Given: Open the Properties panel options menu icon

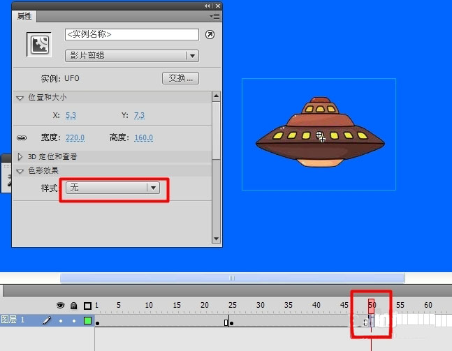Looking at the screenshot, I should pos(214,17).
